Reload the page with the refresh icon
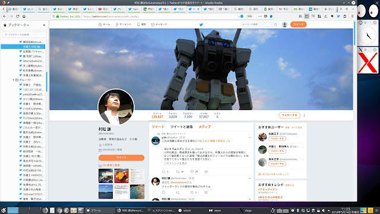The height and width of the screenshot is (214, 380). click(17, 16)
